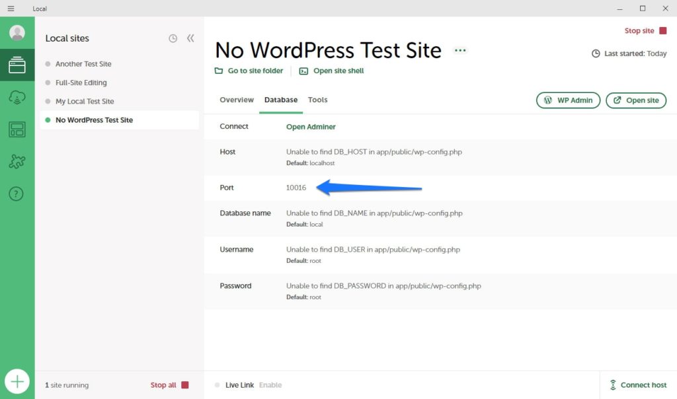Add a new site with plus button
Image resolution: width=677 pixels, height=399 pixels.
17,382
